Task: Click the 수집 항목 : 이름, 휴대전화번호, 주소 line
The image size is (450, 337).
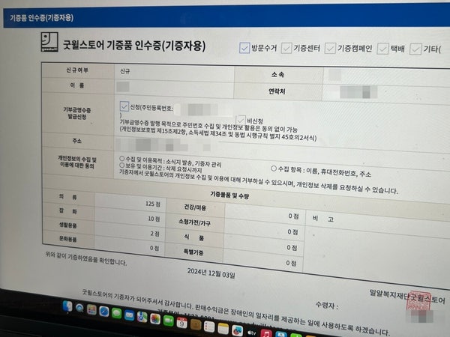Action: (321, 171)
